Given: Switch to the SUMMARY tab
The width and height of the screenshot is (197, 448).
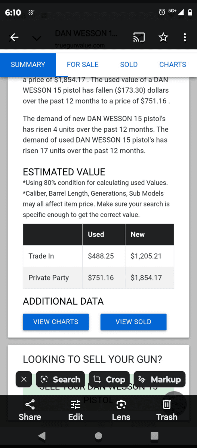Looking at the screenshot, I should 28,65.
